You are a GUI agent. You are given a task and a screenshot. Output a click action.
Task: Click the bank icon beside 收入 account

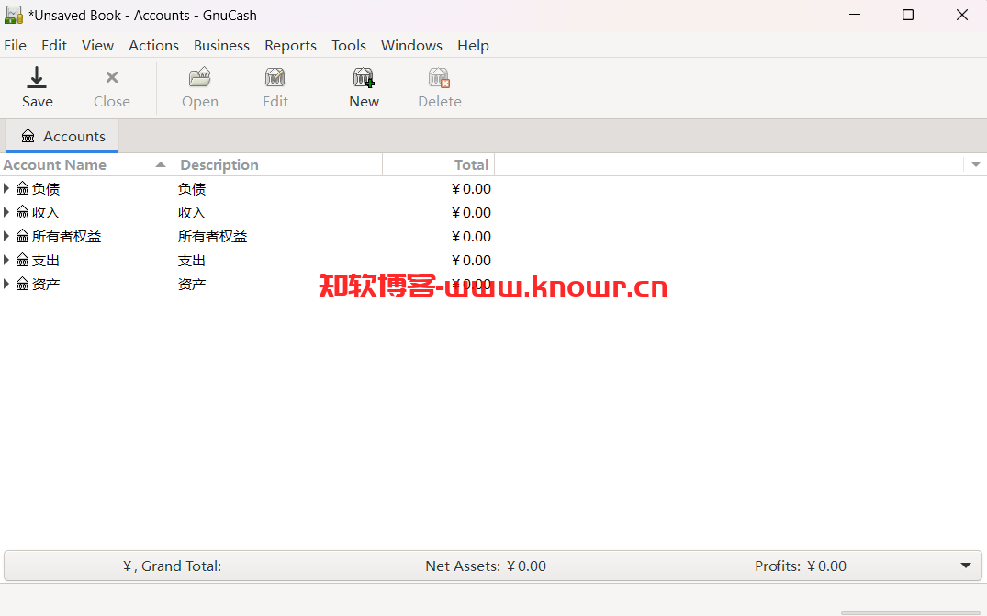[x=23, y=212]
